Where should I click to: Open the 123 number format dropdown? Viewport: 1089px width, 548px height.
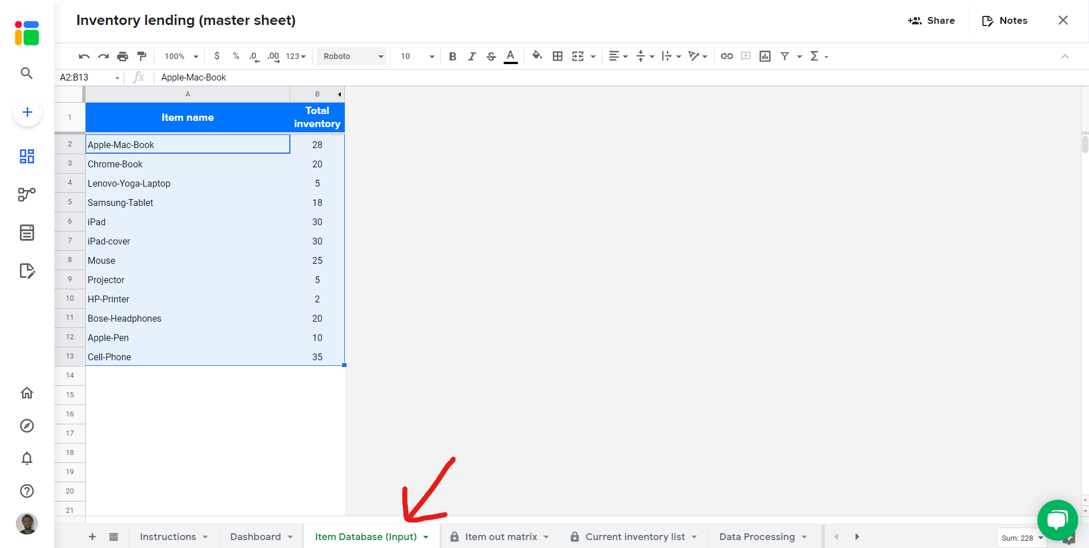[x=296, y=56]
